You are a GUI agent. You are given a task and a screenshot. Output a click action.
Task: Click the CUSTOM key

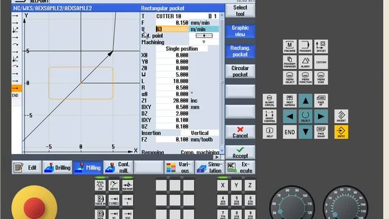pos(321,62)
